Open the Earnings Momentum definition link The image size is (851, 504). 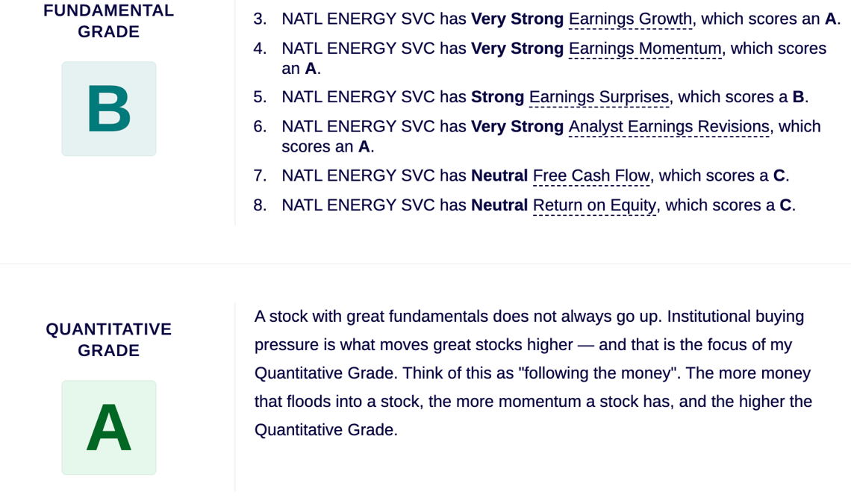(645, 49)
